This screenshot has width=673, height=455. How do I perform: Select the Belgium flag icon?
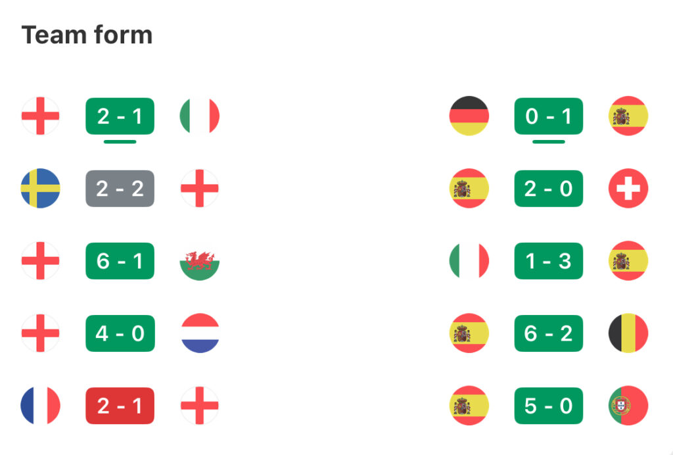coord(628,333)
